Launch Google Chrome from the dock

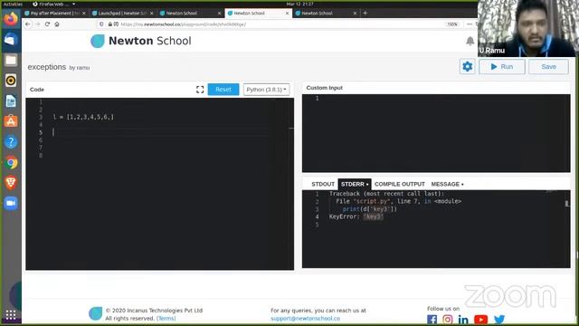coord(11,162)
